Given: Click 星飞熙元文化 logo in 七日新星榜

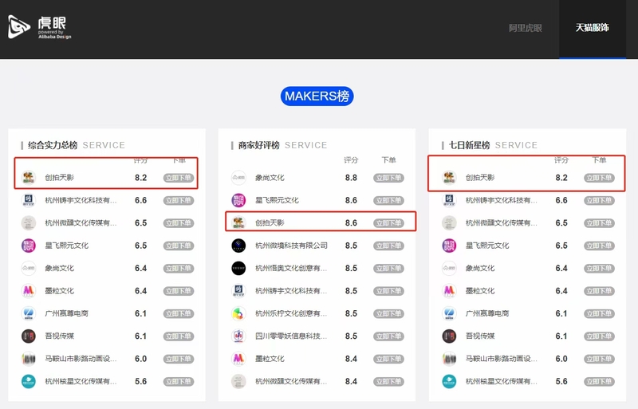Looking at the screenshot, I should pyautogui.click(x=449, y=246).
